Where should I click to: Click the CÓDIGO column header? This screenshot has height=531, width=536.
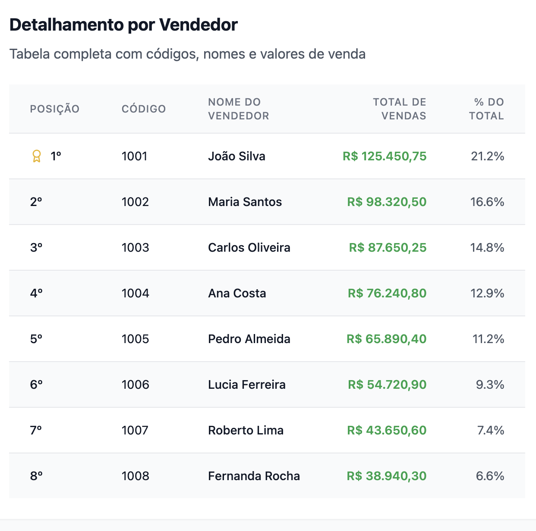144,109
